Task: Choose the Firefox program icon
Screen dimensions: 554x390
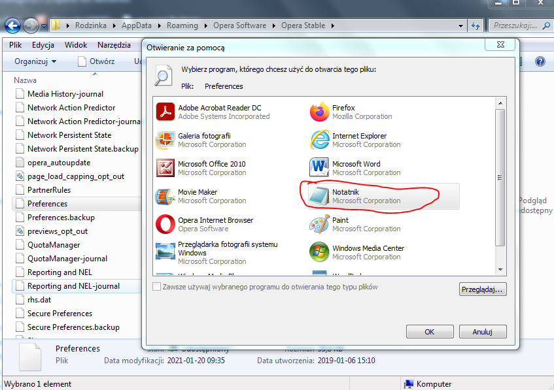Action: point(319,112)
